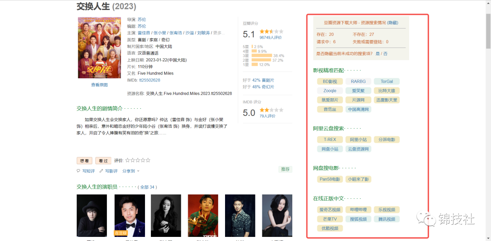This screenshot has width=491, height=241.
Task: Open Zooqle resource tag
Action: [x=330, y=90]
